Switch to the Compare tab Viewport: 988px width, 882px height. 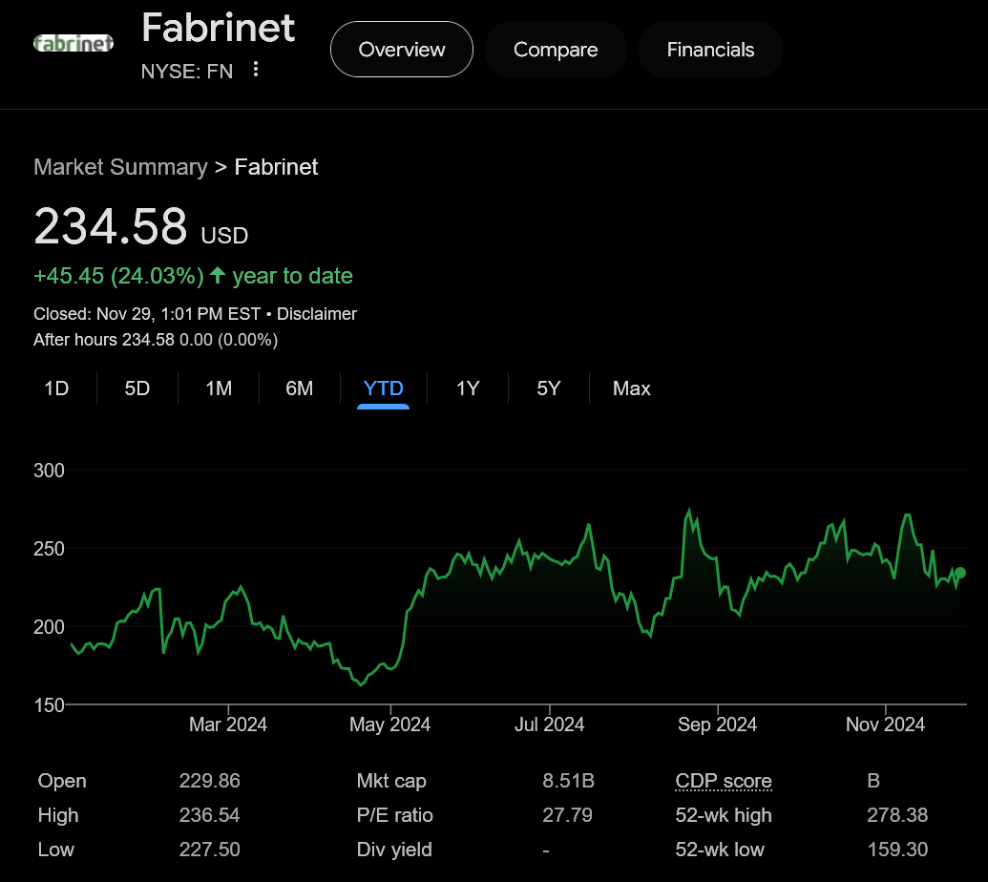tap(556, 49)
